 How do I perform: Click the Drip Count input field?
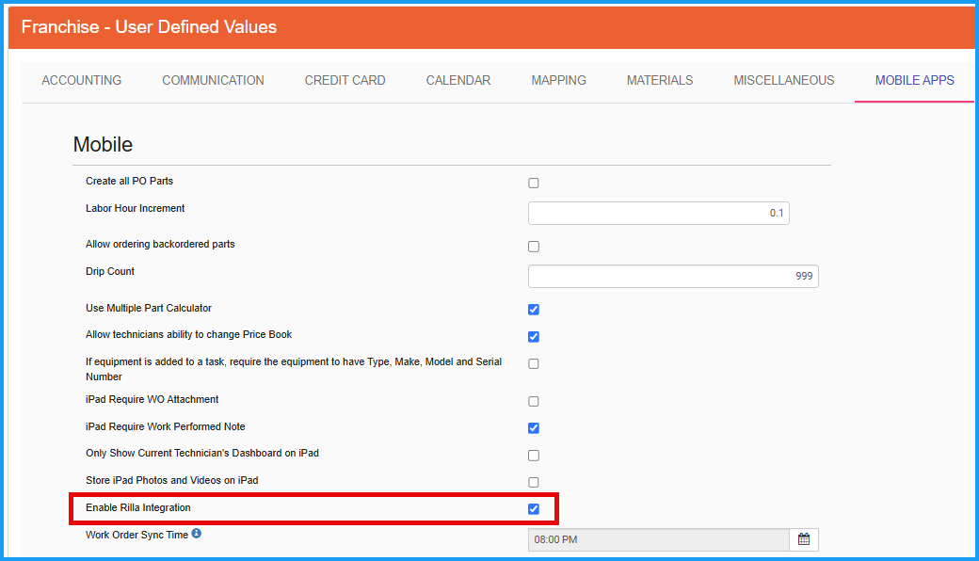(673, 277)
